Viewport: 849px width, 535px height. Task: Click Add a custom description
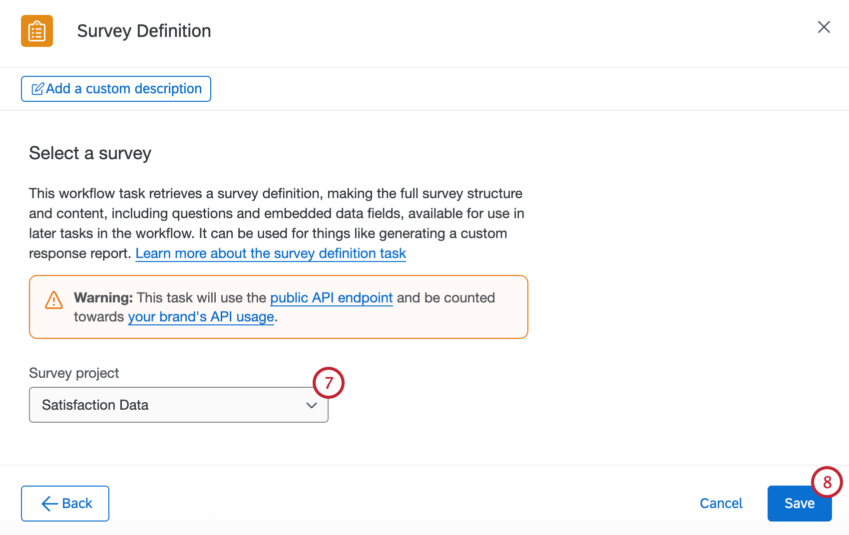115,88
